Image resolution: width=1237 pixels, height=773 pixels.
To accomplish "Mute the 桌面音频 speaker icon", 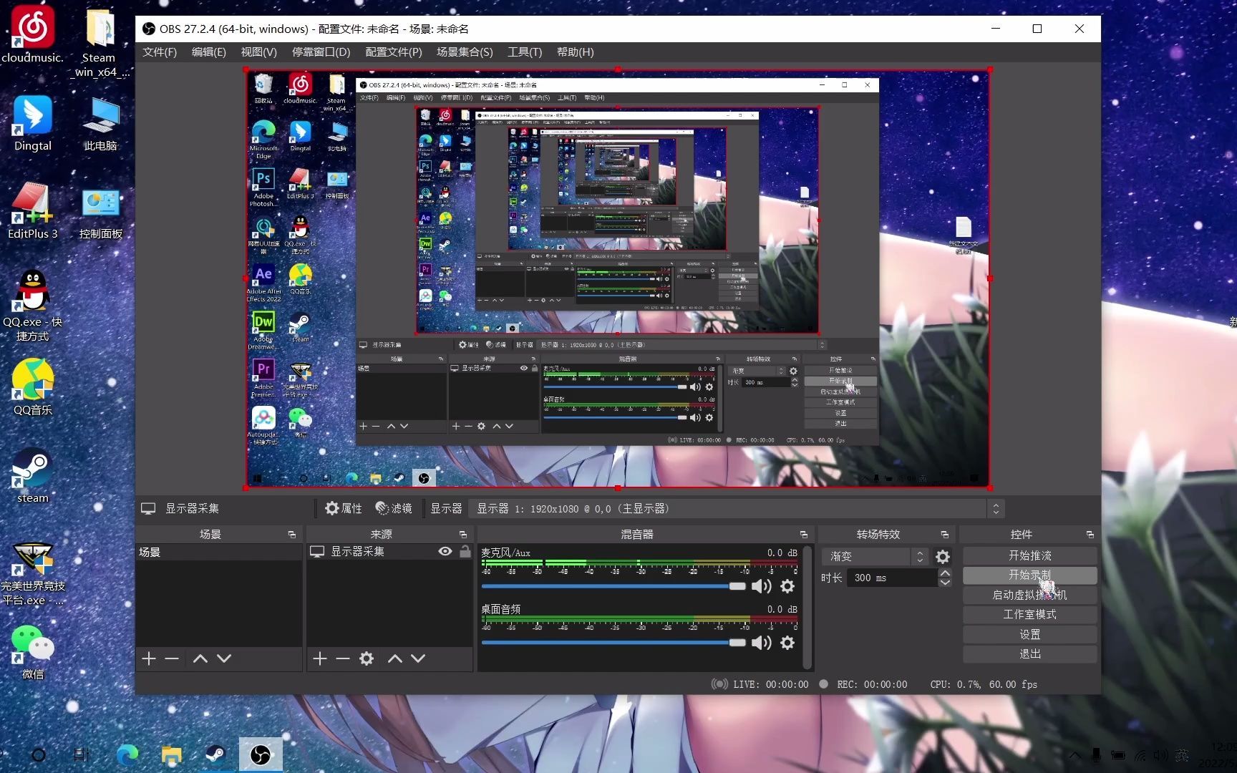I will [762, 643].
